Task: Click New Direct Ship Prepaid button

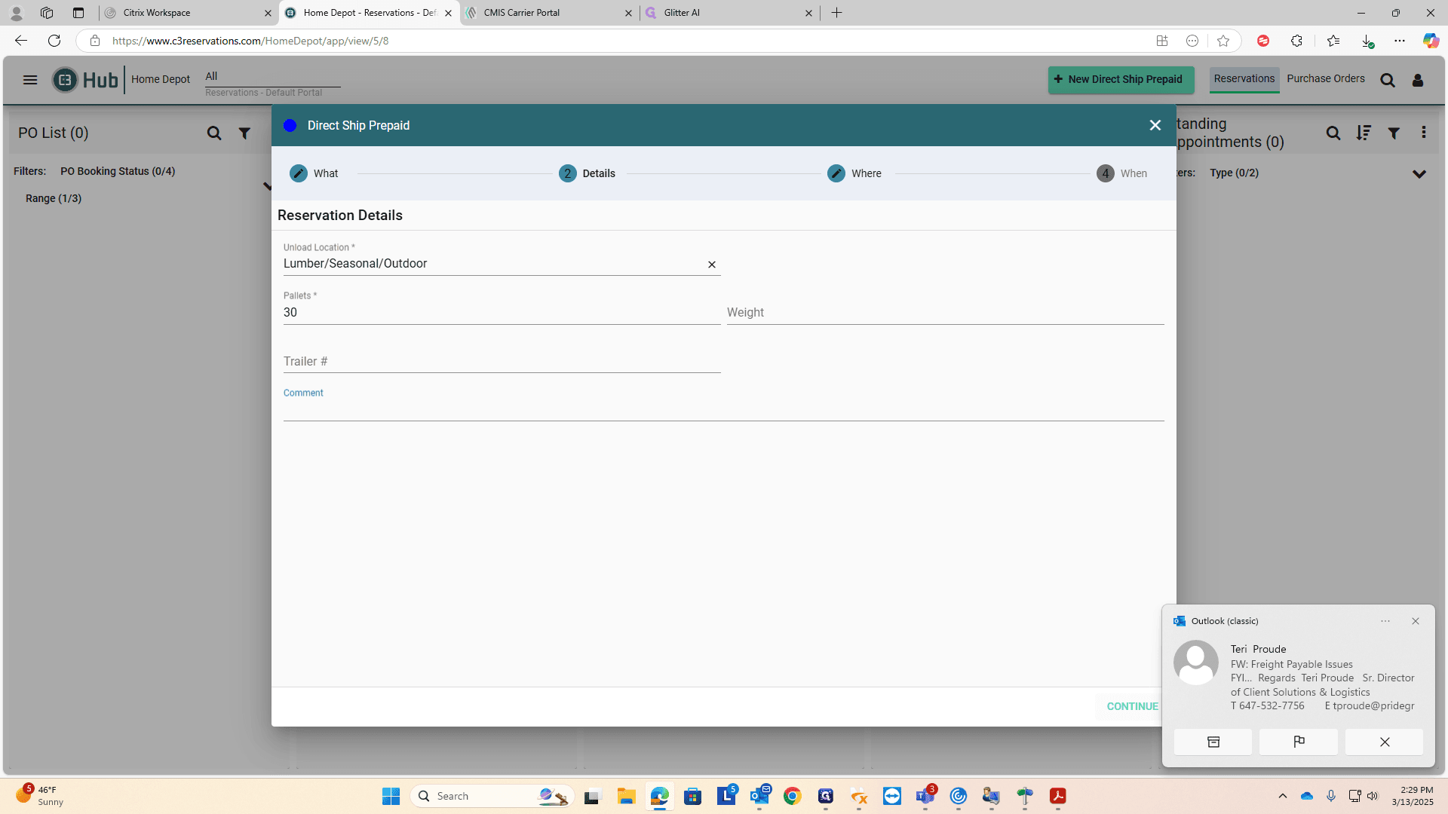Action: (1121, 79)
